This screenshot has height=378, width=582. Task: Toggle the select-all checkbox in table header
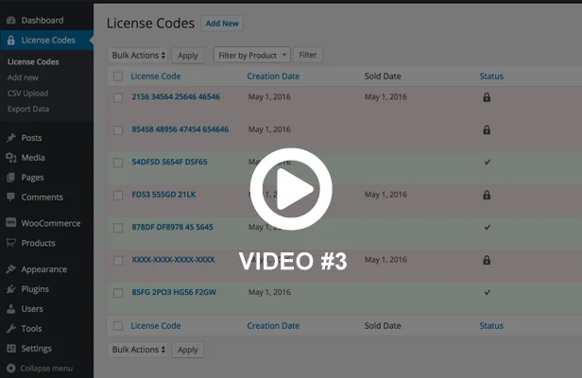(118, 77)
